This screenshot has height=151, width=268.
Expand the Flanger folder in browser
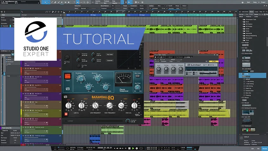241,43
